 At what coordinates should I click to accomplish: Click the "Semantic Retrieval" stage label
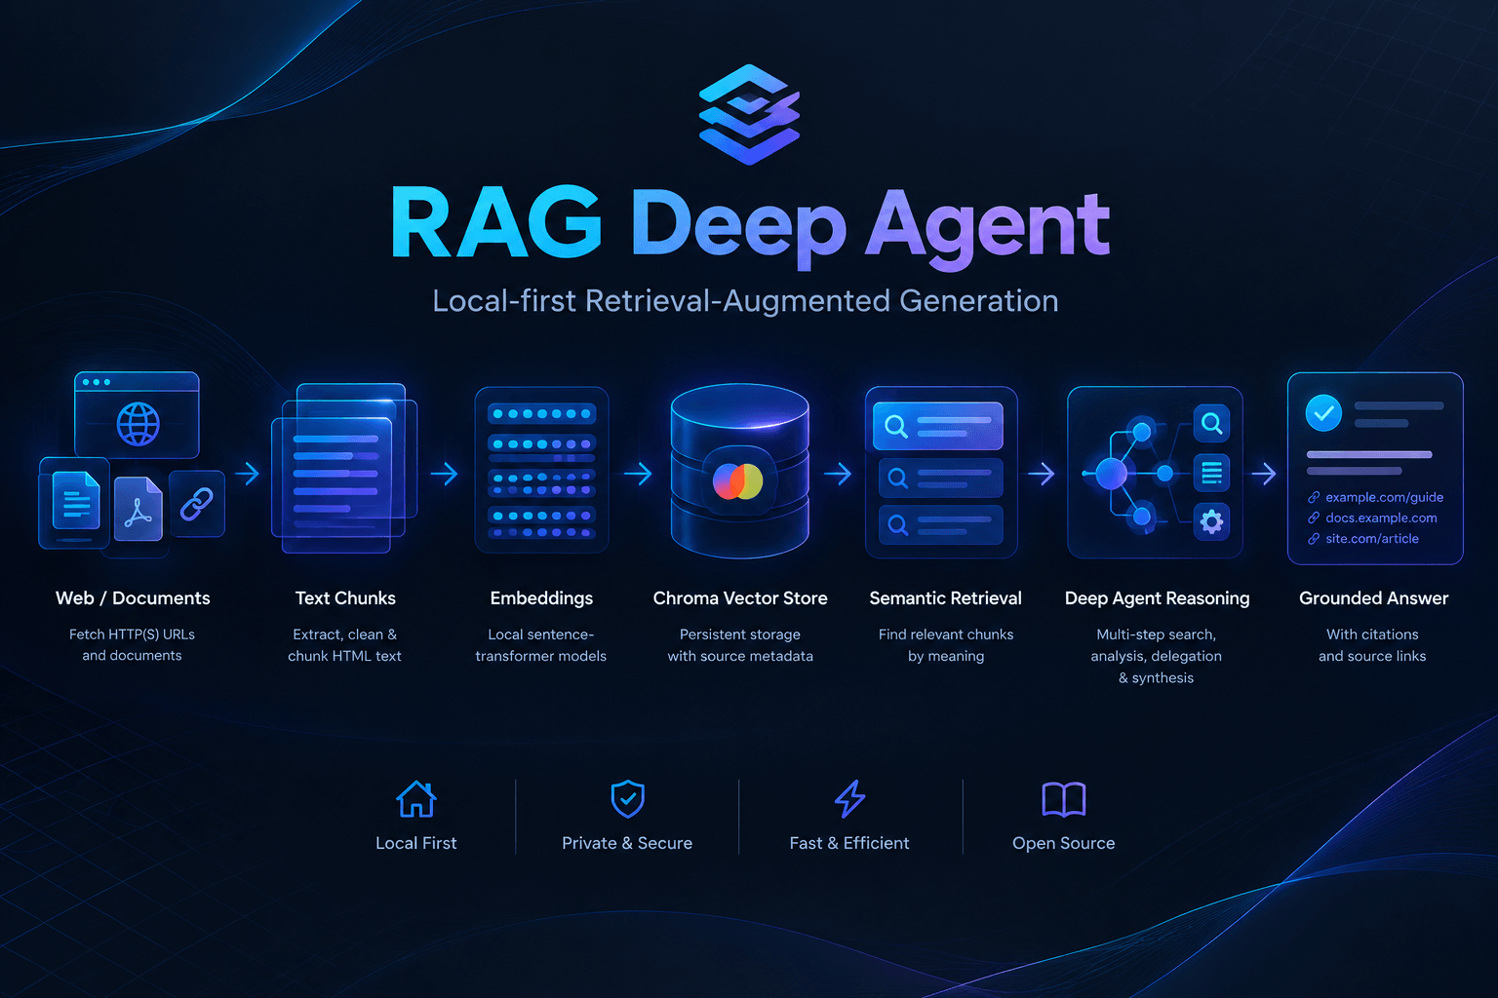tap(946, 598)
